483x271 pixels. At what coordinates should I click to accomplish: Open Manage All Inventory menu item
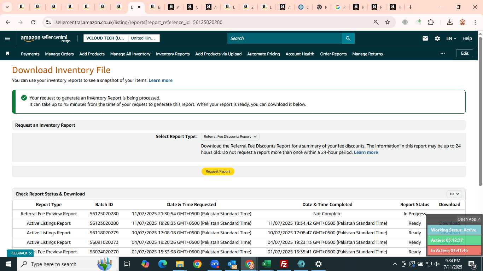tap(130, 54)
